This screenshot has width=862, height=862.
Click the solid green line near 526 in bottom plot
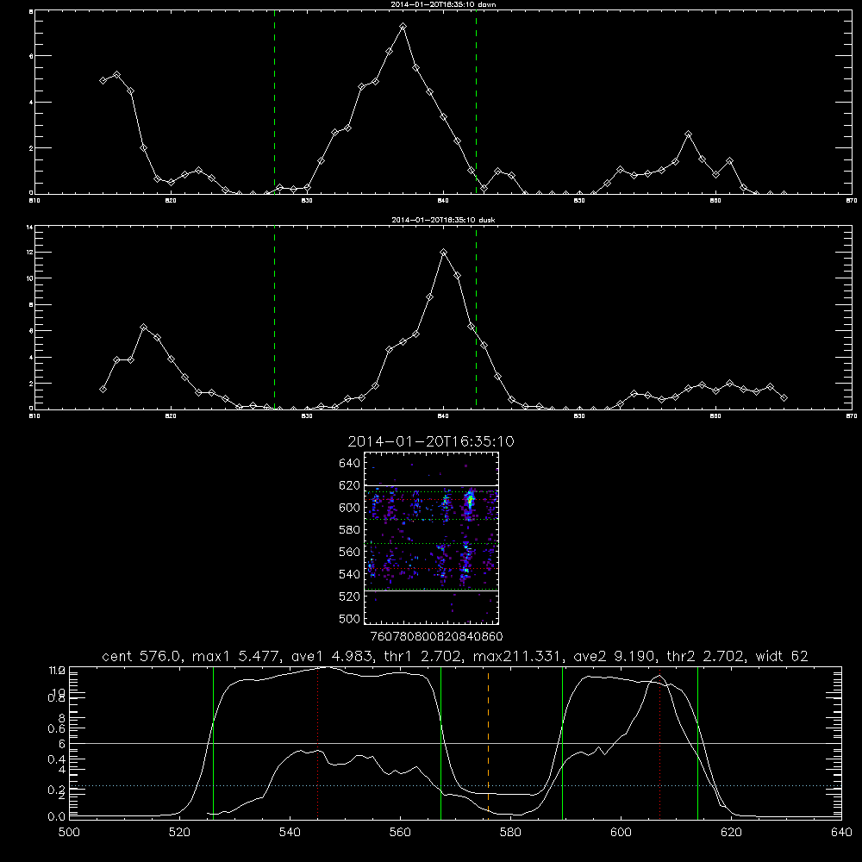tap(213, 742)
